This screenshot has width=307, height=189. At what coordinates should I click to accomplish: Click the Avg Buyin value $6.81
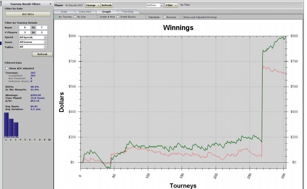coord(34,106)
